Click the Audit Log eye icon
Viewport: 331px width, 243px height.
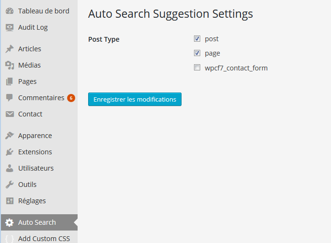tap(10, 27)
